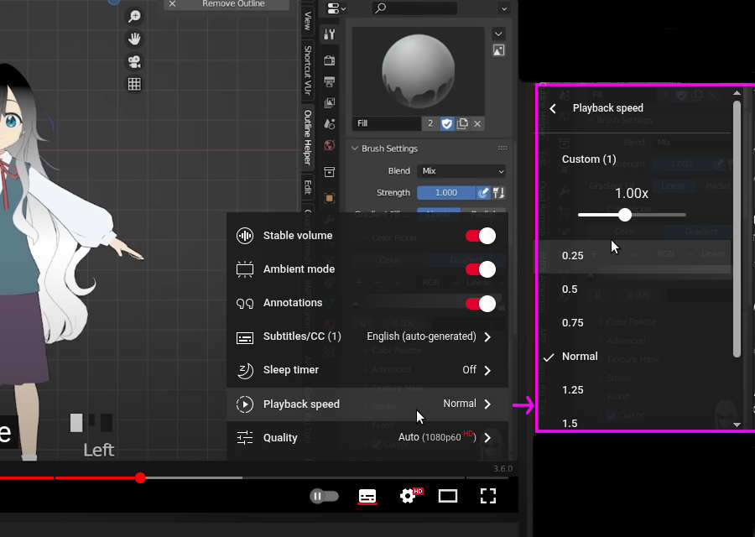
Task: Switch to the Edit sidebar tab
Action: click(308, 187)
